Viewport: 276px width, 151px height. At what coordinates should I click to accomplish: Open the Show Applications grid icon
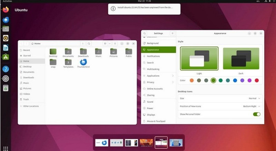[6, 149]
